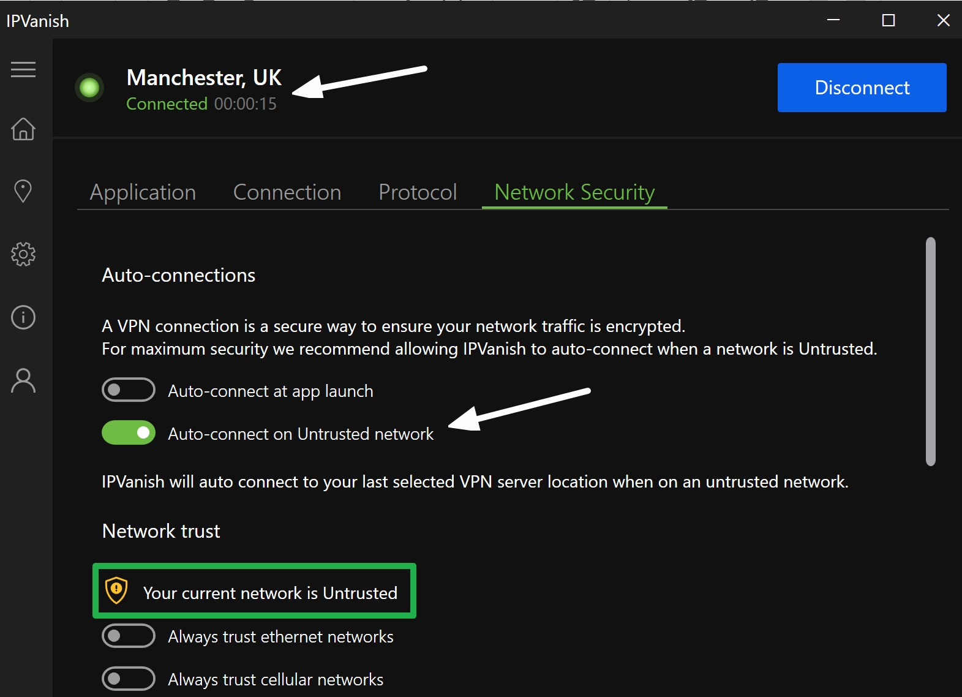Viewport: 962px width, 697px height.
Task: Maximize the IPVanish window
Action: pyautogui.click(x=889, y=20)
